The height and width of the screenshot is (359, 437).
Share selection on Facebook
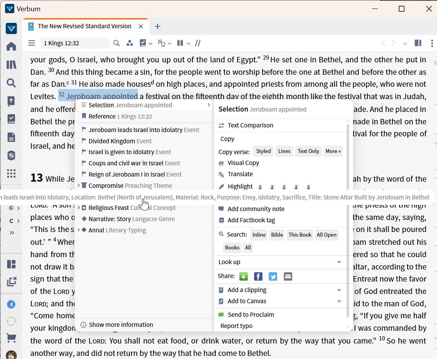258,277
